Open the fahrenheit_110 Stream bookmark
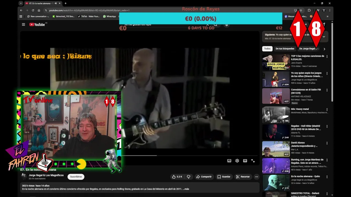This screenshot has height=197, width=351. coord(63,16)
